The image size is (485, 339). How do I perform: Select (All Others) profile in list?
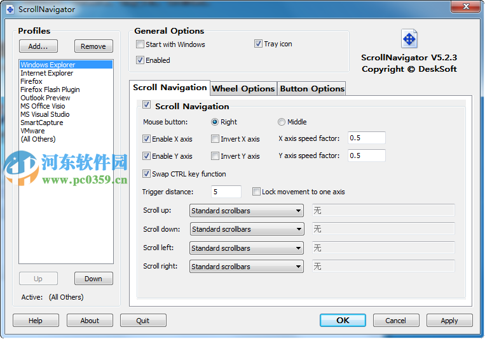(x=66, y=139)
